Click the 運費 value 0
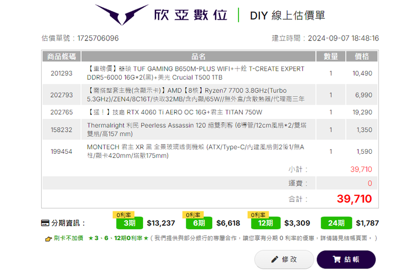Viewport: 406px width, 279px height. (x=370, y=183)
